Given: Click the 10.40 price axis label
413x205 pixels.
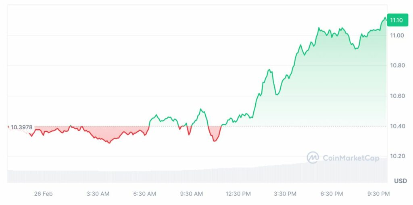Looking at the screenshot, I should (397, 126).
